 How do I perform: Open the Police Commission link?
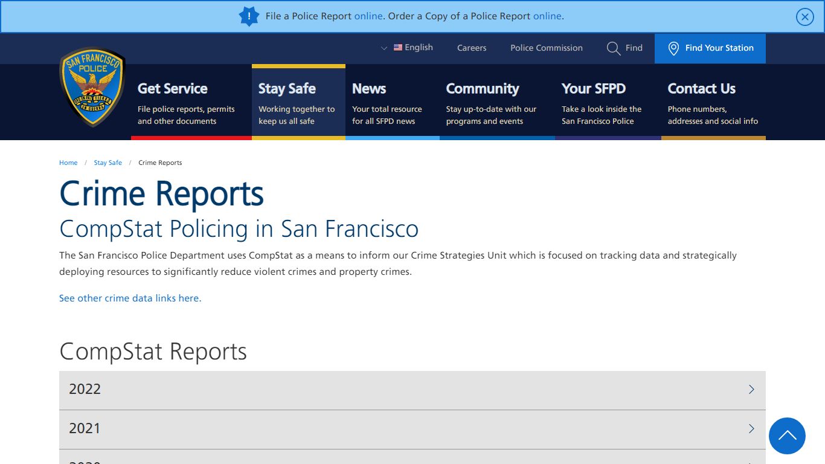click(547, 48)
